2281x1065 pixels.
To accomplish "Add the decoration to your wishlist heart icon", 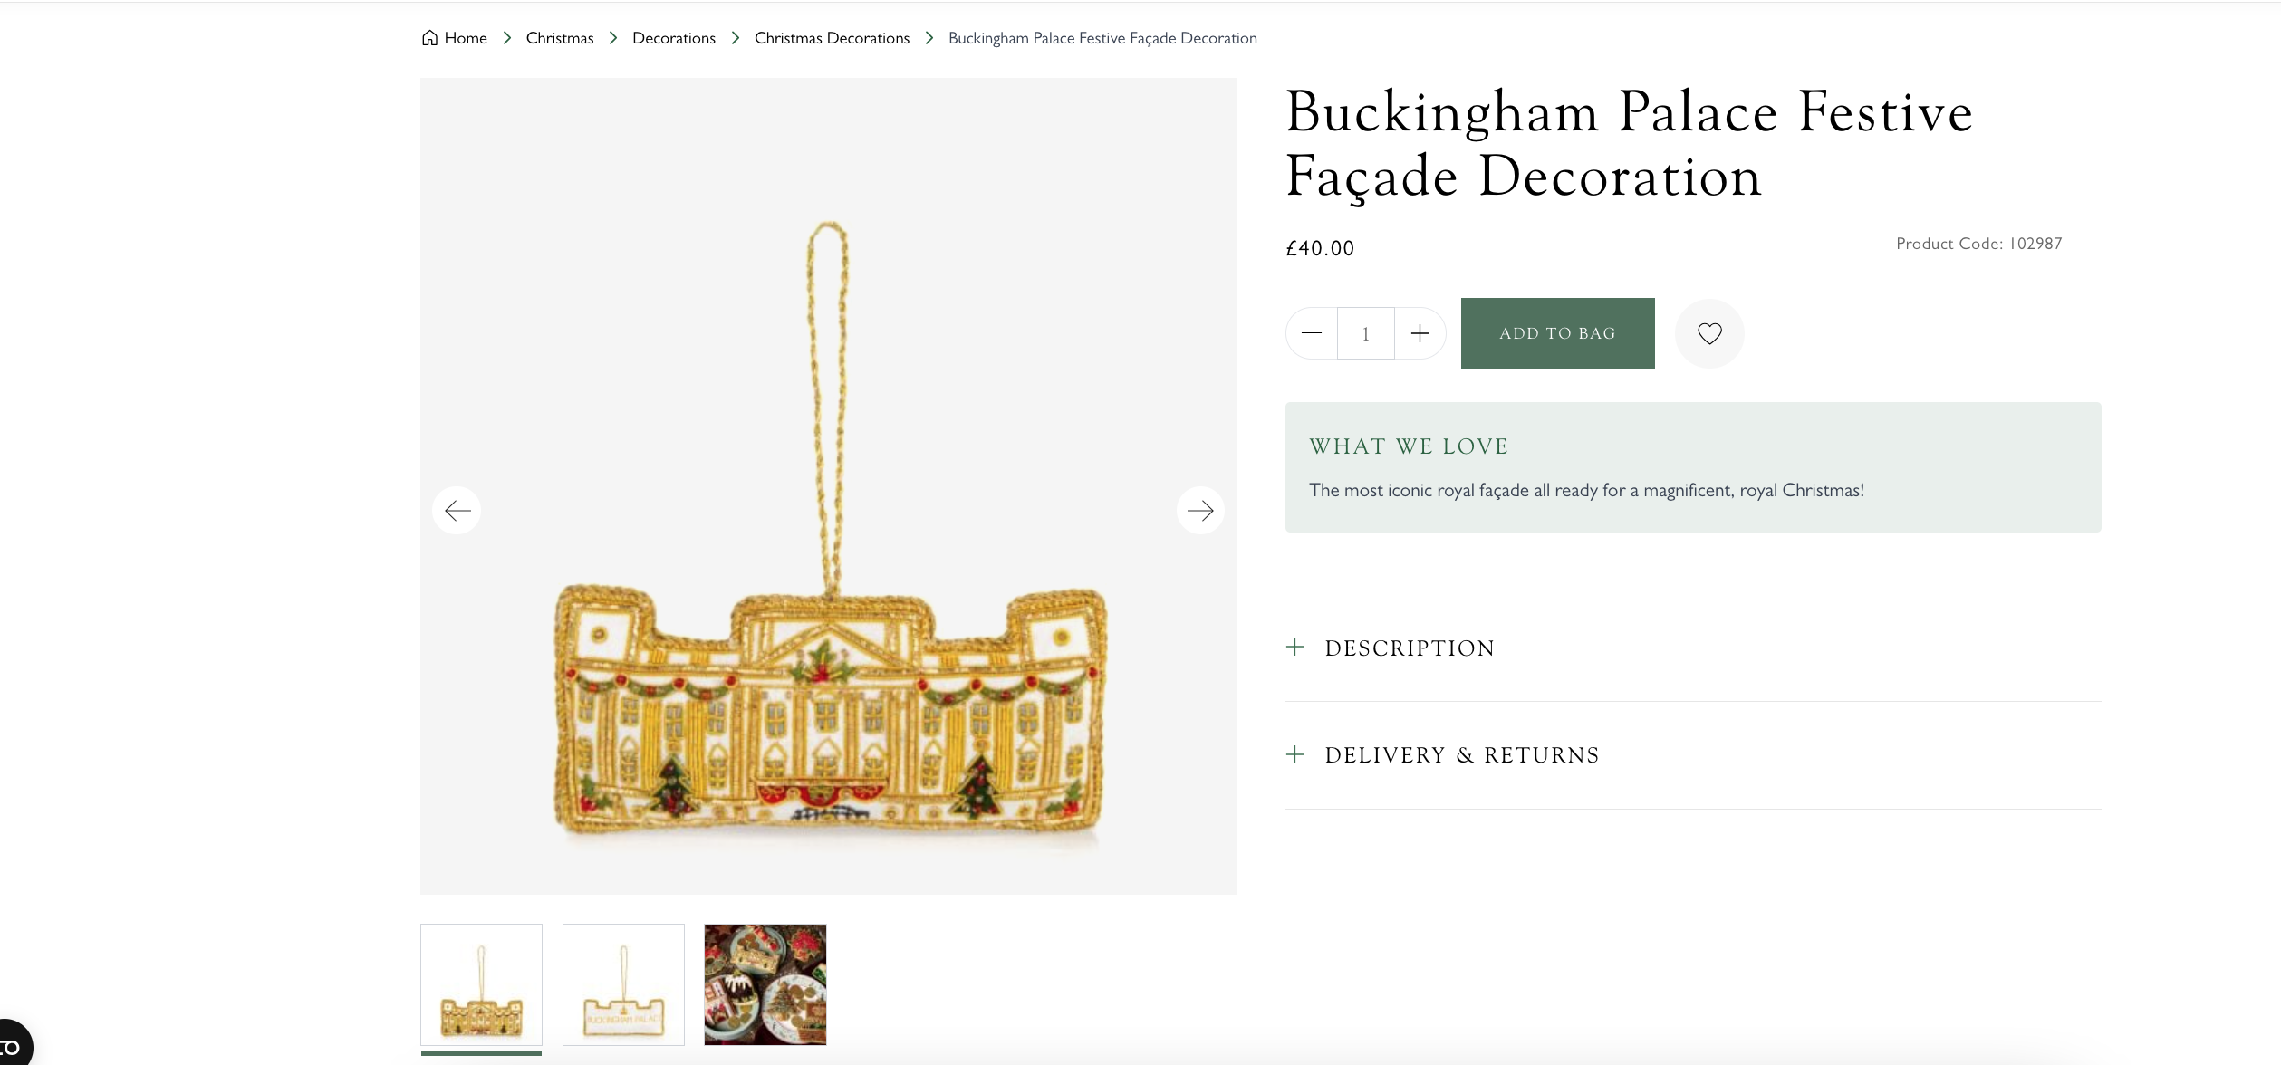I will pos(1709,333).
